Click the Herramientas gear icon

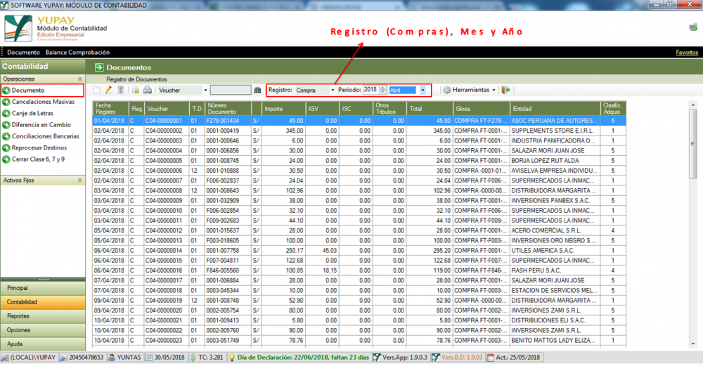446,90
